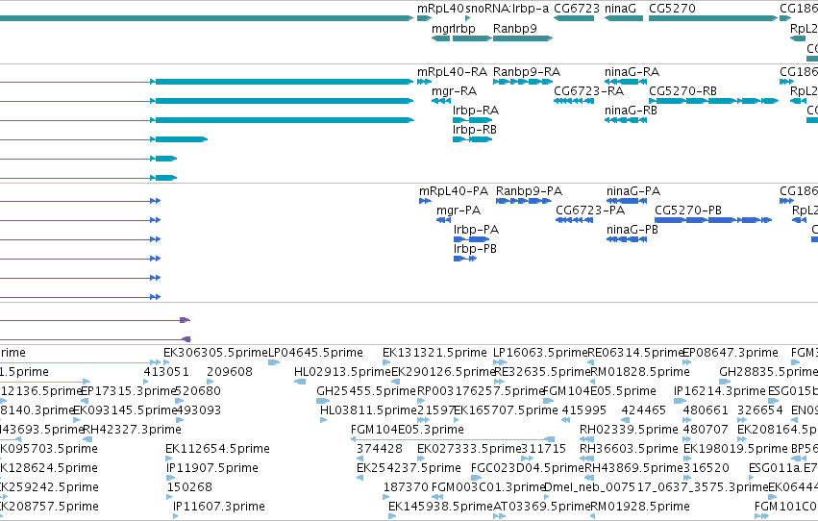The height and width of the screenshot is (521, 818).
Task: Click EST label HL03811.5prime
Action: click(x=369, y=410)
